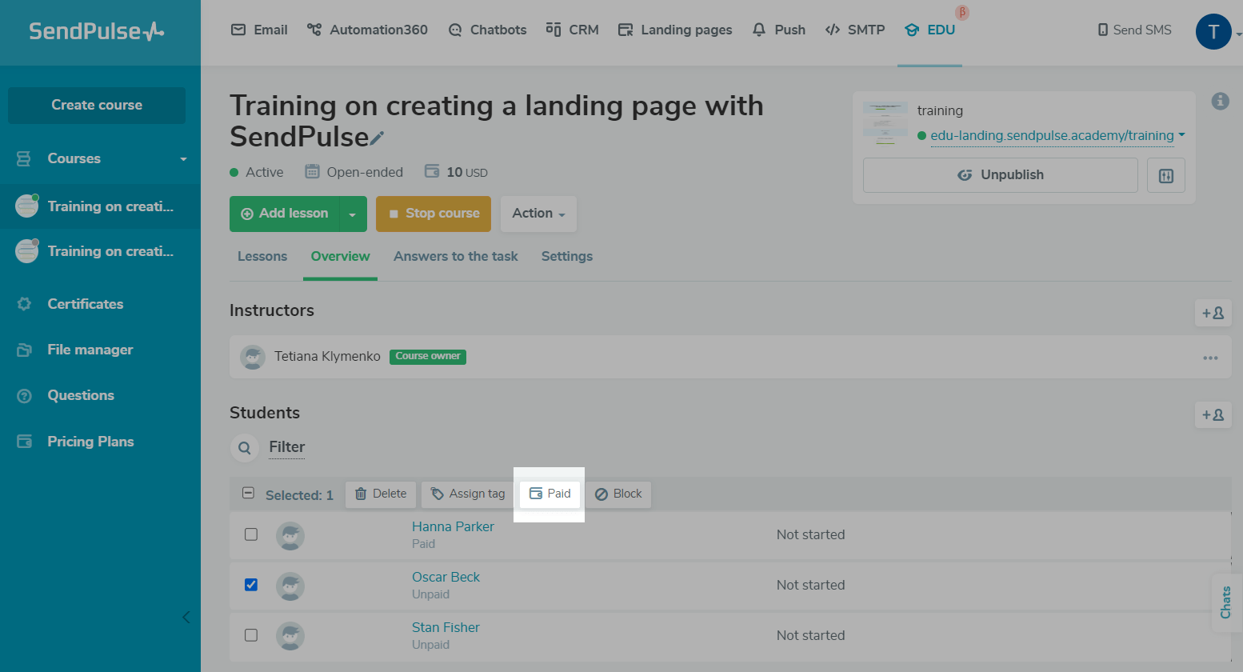This screenshot has width=1243, height=672.
Task: Open Landing pages section
Action: 675,30
